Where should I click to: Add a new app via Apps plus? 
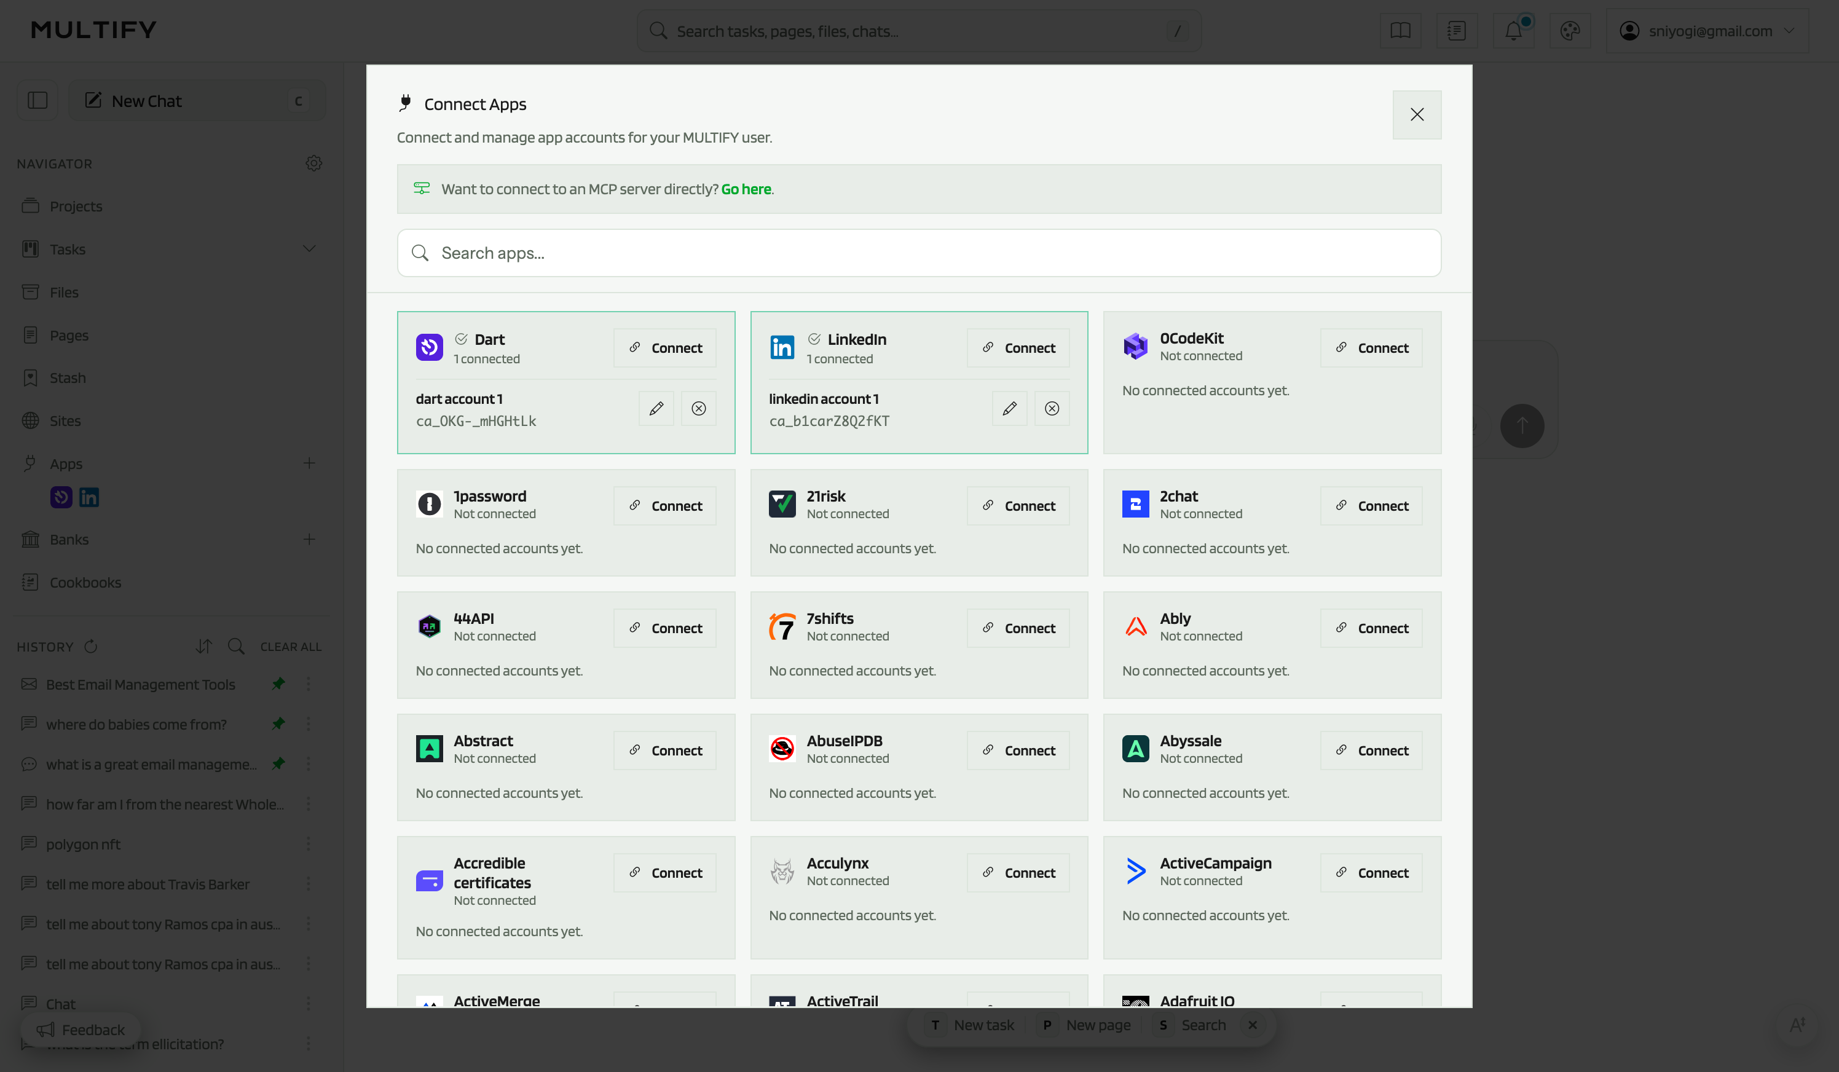point(309,463)
